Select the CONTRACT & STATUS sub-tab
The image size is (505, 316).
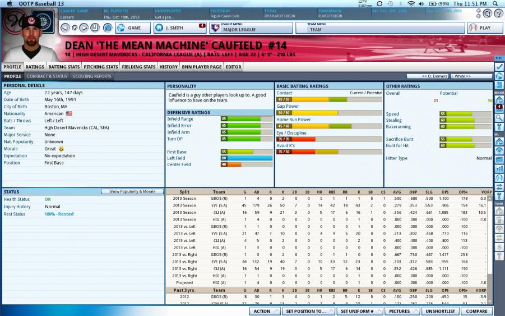47,76
